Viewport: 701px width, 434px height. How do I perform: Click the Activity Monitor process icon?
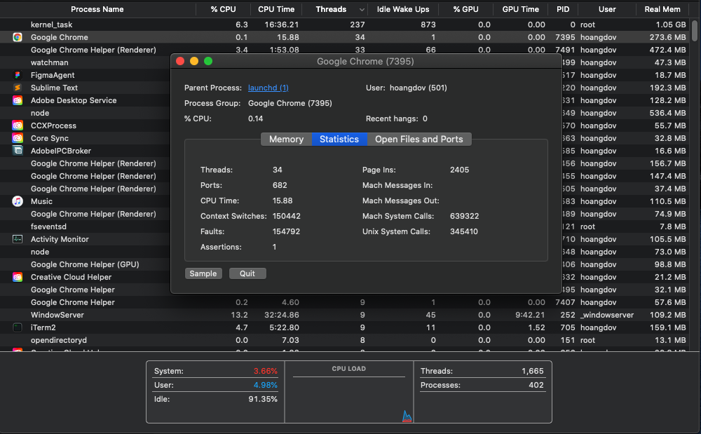point(18,239)
